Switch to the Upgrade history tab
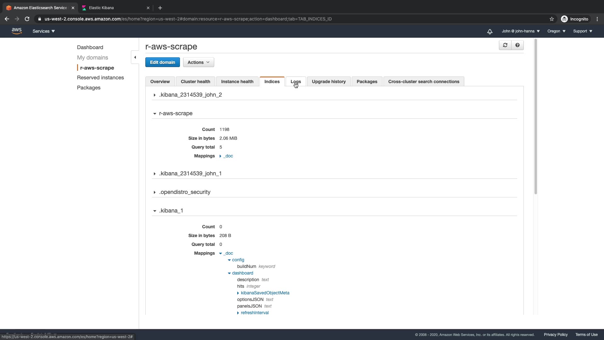The width and height of the screenshot is (604, 340). [328, 82]
